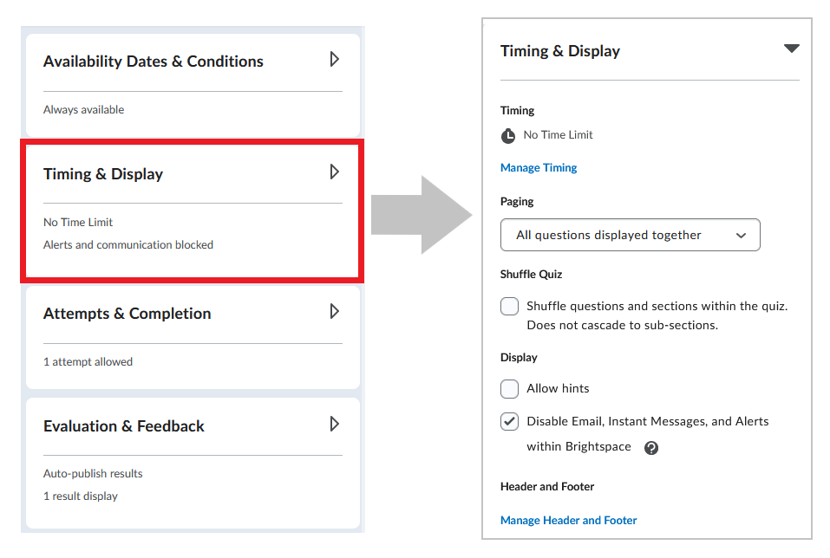Click the Timing & Display heading in right panel
This screenshot has height=558, width=830.
[x=560, y=51]
